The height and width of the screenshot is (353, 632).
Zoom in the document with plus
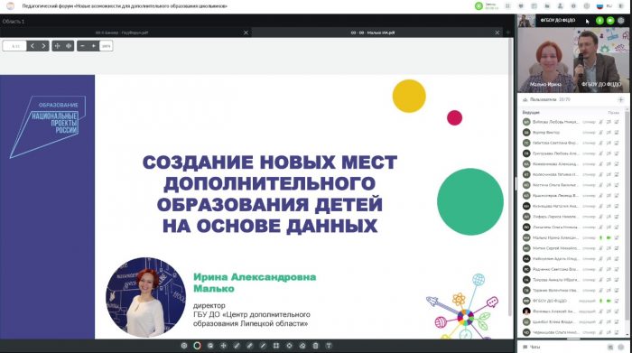pyautogui.click(x=94, y=46)
